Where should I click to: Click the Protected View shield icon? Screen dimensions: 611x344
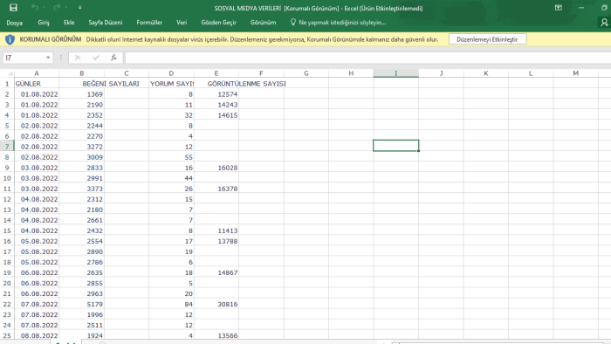pyautogui.click(x=10, y=39)
